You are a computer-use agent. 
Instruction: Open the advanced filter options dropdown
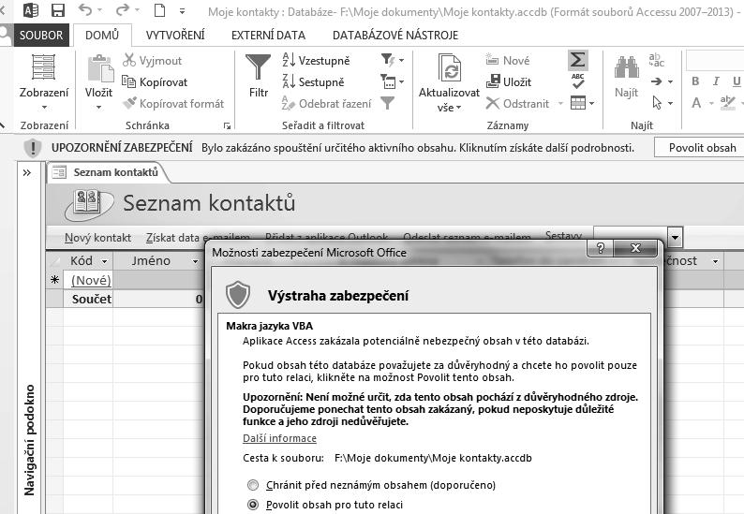(x=393, y=81)
